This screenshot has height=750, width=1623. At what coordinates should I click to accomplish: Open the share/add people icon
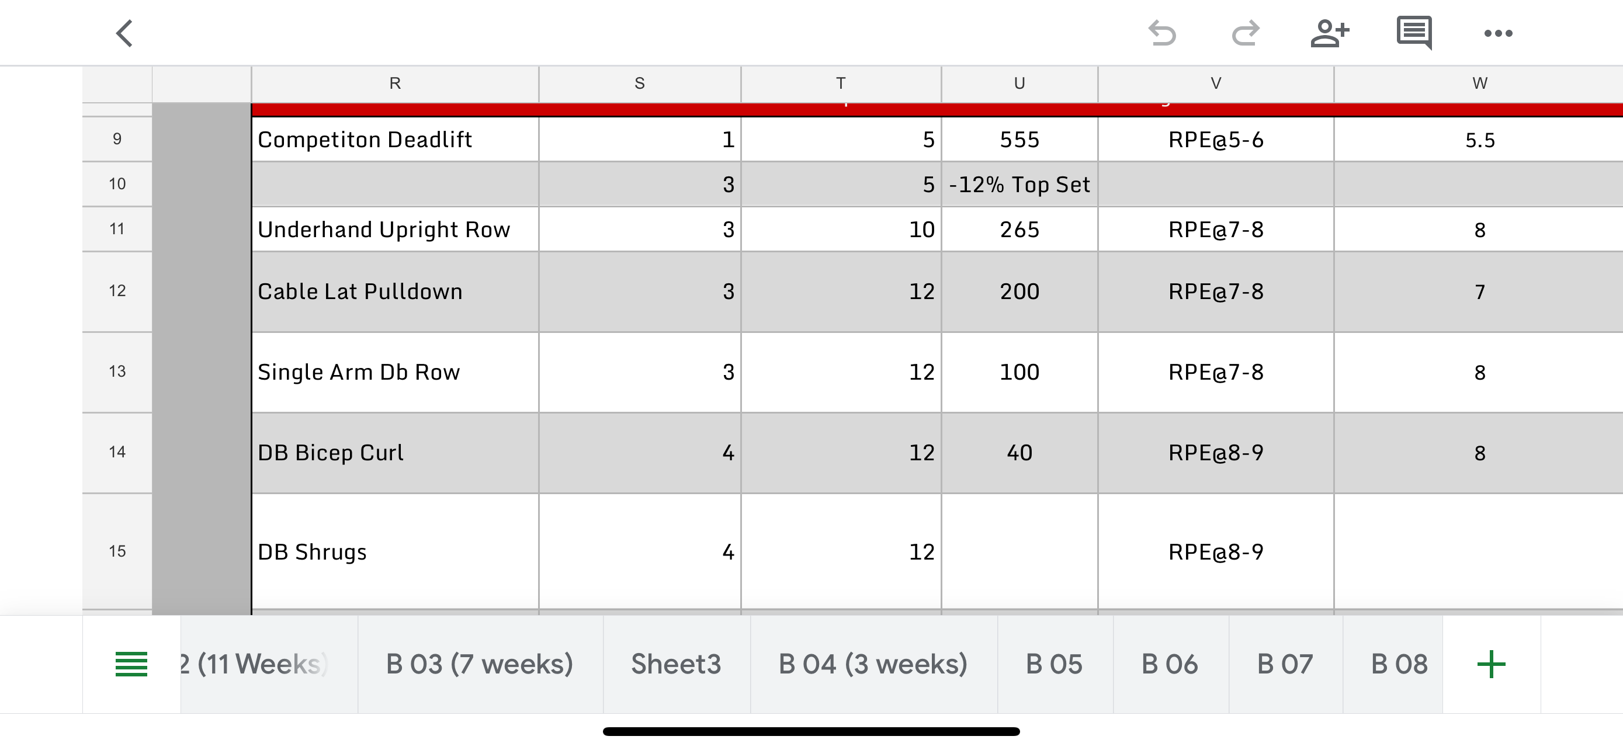pyautogui.click(x=1329, y=33)
